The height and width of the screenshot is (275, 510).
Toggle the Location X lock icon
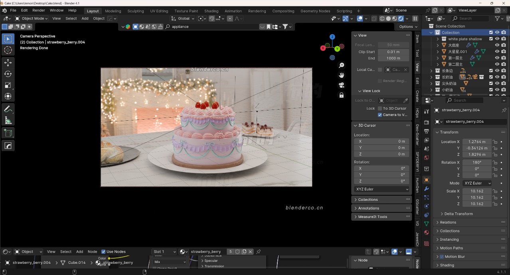pos(495,142)
